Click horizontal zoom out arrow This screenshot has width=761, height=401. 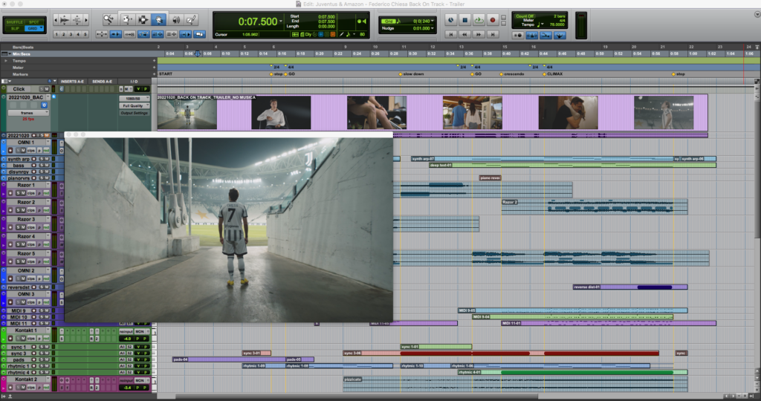tap(55, 20)
